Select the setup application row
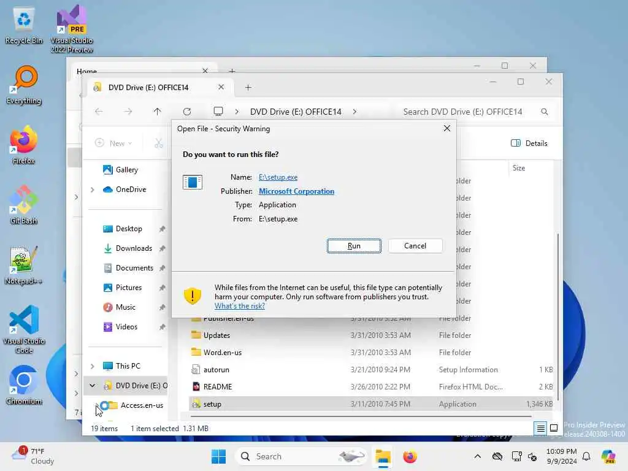 tap(371, 404)
